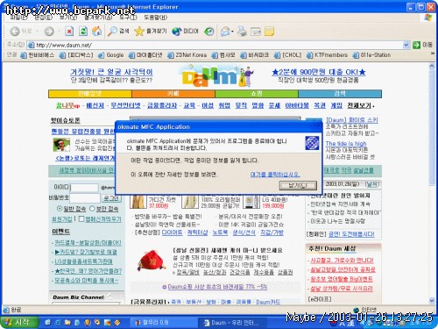This screenshot has width=438, height=329.
Task: Click the Daum logo image
Action: click(216, 76)
